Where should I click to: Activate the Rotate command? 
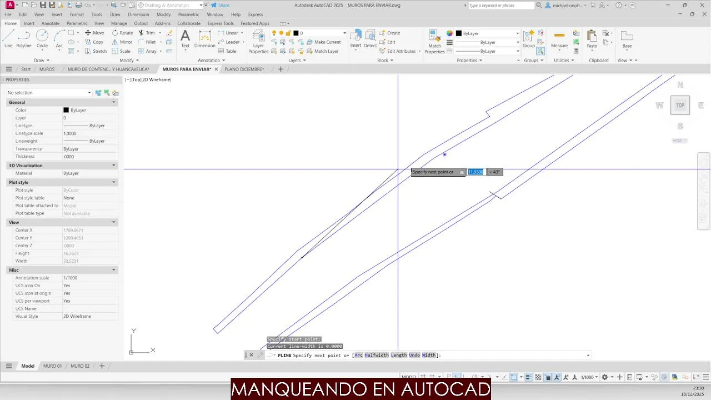coord(122,33)
